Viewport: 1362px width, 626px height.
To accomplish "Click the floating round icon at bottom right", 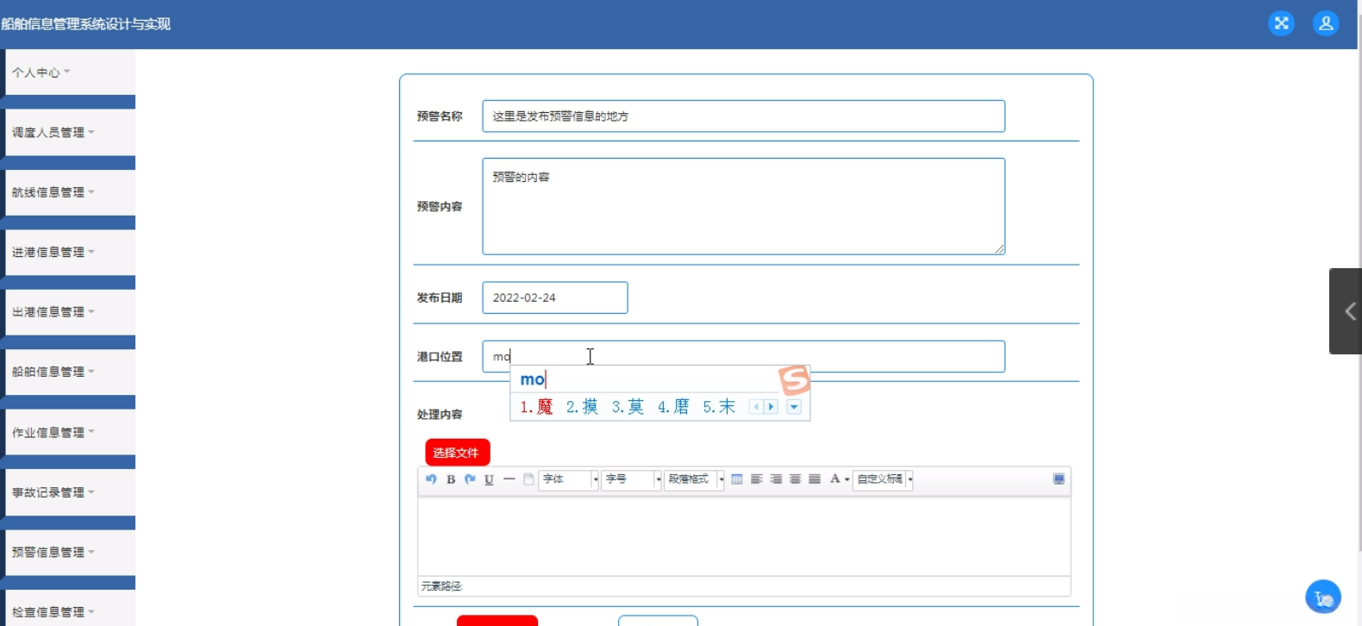I will tap(1323, 597).
